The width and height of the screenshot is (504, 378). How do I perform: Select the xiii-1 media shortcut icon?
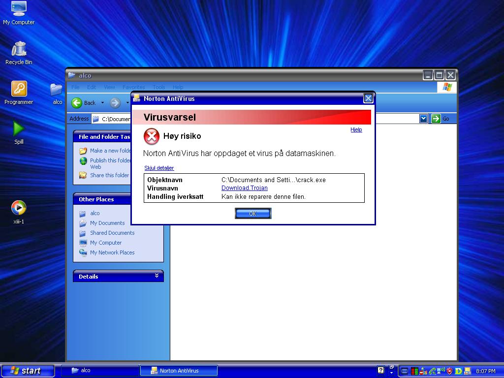pos(19,212)
